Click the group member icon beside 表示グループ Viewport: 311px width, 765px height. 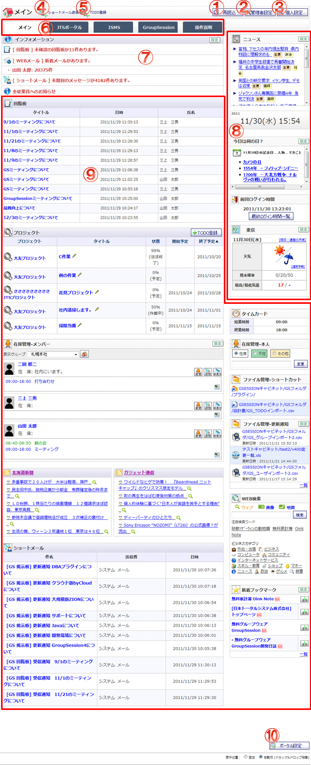(84, 354)
